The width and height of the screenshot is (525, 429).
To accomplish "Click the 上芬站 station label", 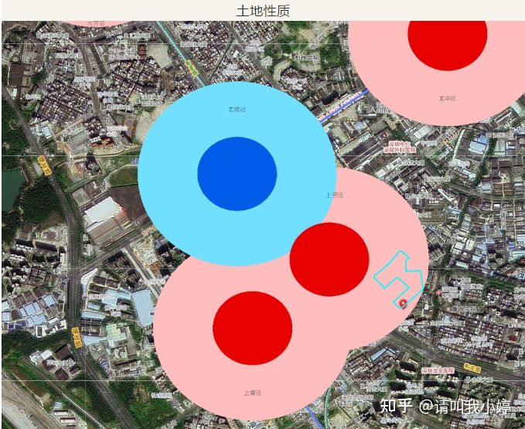I will coord(335,195).
